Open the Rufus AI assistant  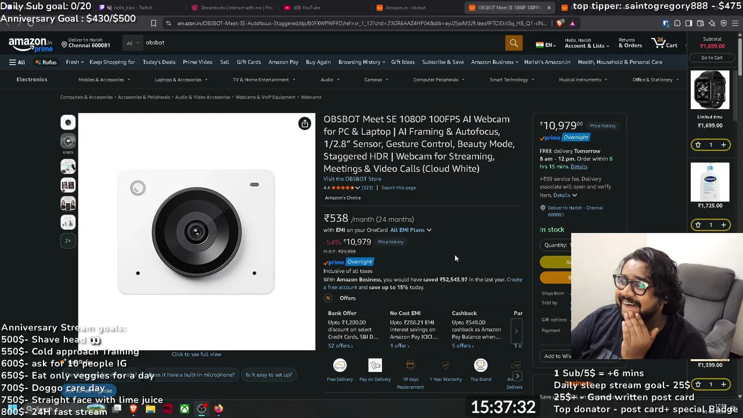[x=46, y=62]
